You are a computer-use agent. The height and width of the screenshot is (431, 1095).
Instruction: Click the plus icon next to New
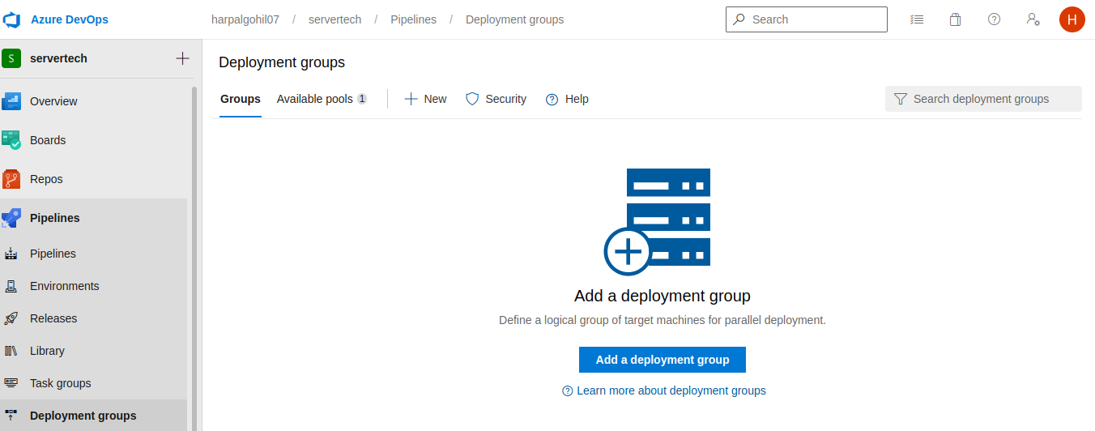pos(411,99)
